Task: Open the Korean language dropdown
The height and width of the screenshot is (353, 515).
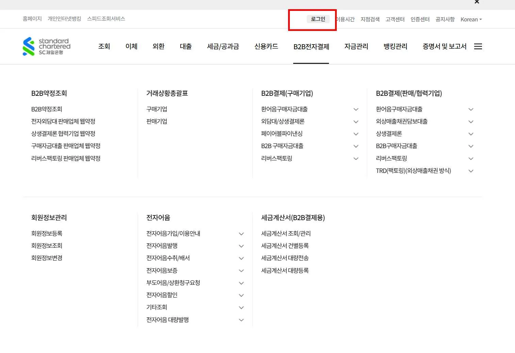Action: pos(471,19)
